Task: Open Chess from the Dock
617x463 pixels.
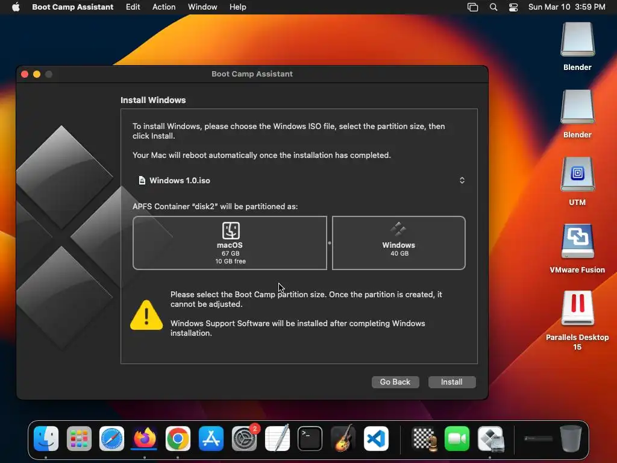Action: pyautogui.click(x=424, y=439)
